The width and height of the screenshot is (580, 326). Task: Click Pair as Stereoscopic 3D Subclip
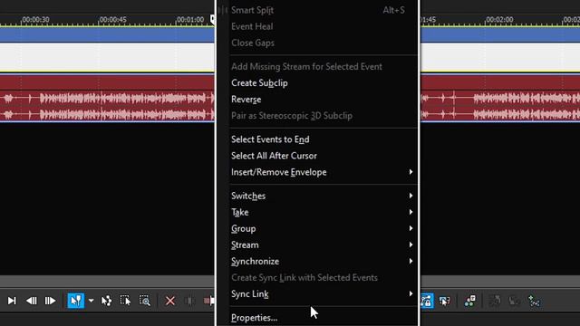(x=292, y=116)
